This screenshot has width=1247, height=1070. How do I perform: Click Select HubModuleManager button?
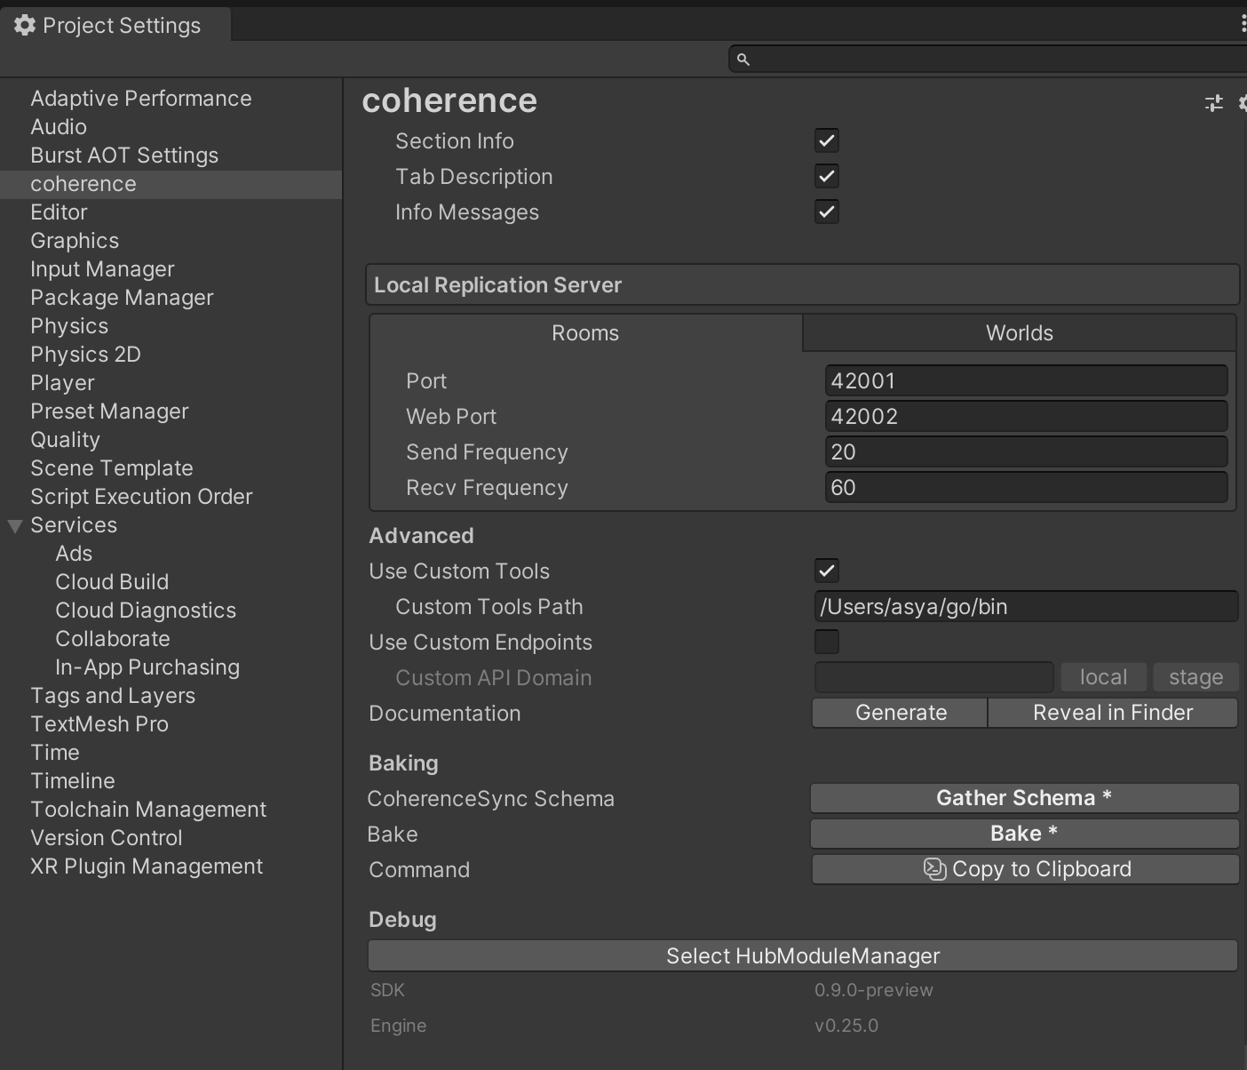coord(802,956)
